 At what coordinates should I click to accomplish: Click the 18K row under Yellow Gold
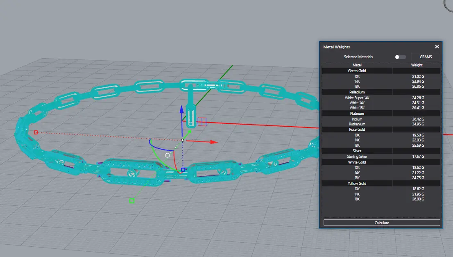click(x=381, y=199)
